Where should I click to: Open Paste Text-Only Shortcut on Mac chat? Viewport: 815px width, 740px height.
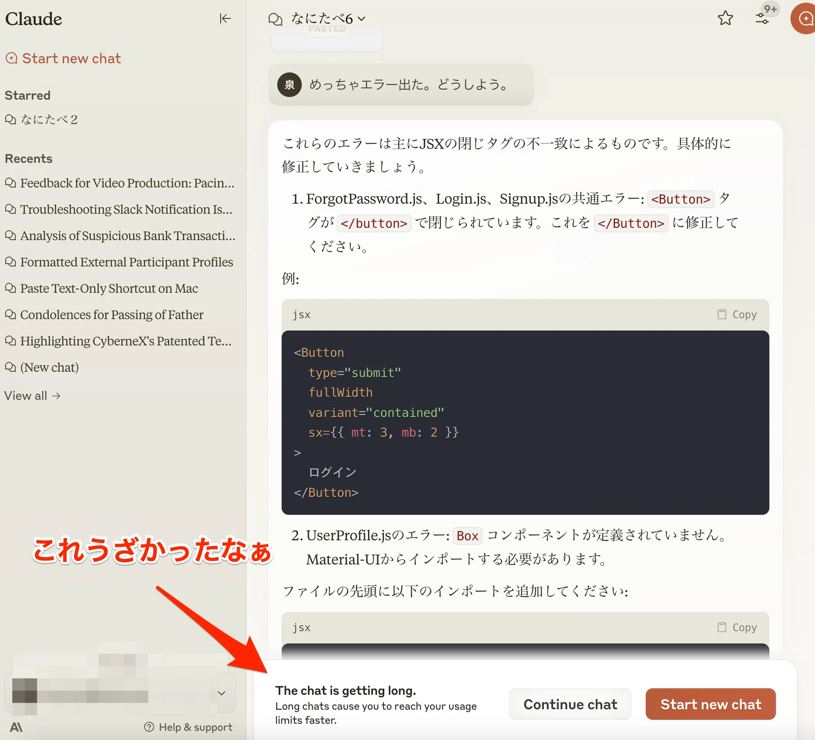pos(101,288)
